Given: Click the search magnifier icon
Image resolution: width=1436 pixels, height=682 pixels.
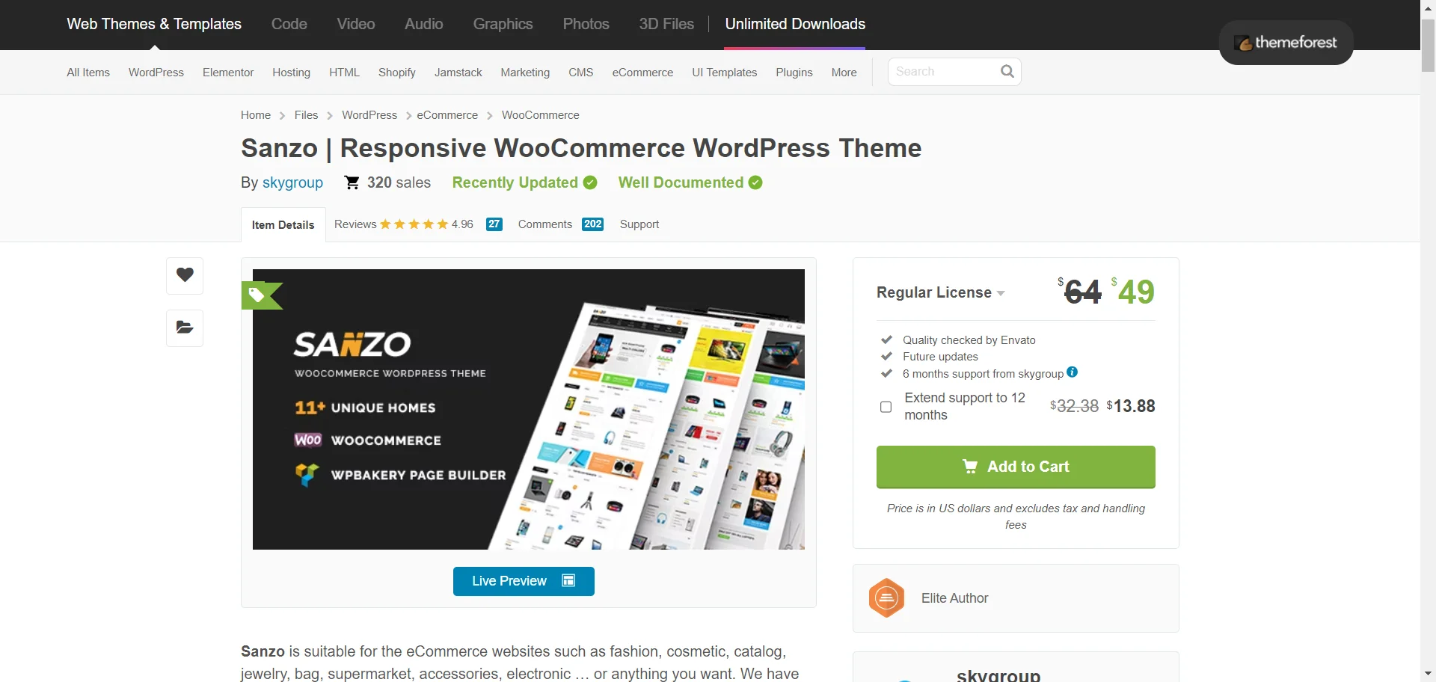Looking at the screenshot, I should click(1007, 72).
